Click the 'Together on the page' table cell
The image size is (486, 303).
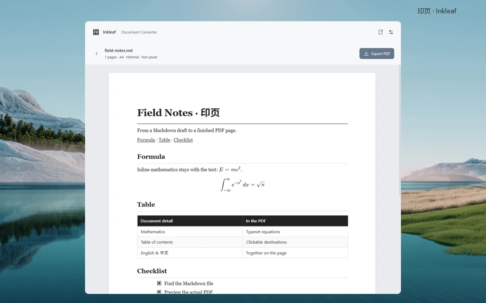tap(295, 253)
